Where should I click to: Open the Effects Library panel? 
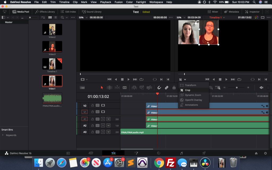click(45, 12)
